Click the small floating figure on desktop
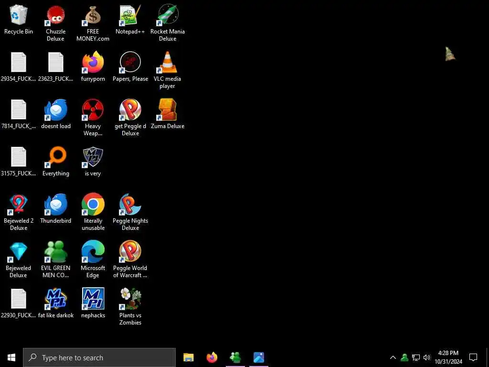Image resolution: width=489 pixels, height=367 pixels. tap(450, 54)
